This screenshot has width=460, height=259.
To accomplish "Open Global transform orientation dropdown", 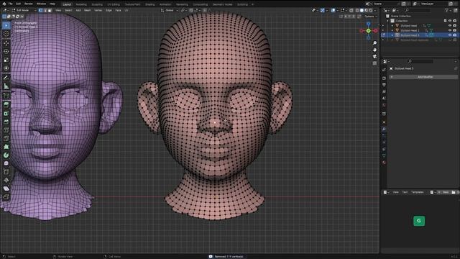I will pos(170,10).
